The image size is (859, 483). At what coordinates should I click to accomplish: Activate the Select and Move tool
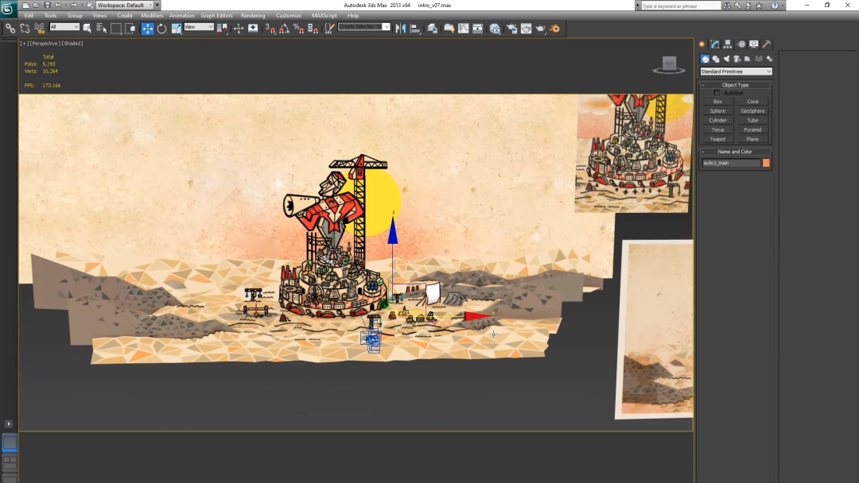[x=147, y=29]
